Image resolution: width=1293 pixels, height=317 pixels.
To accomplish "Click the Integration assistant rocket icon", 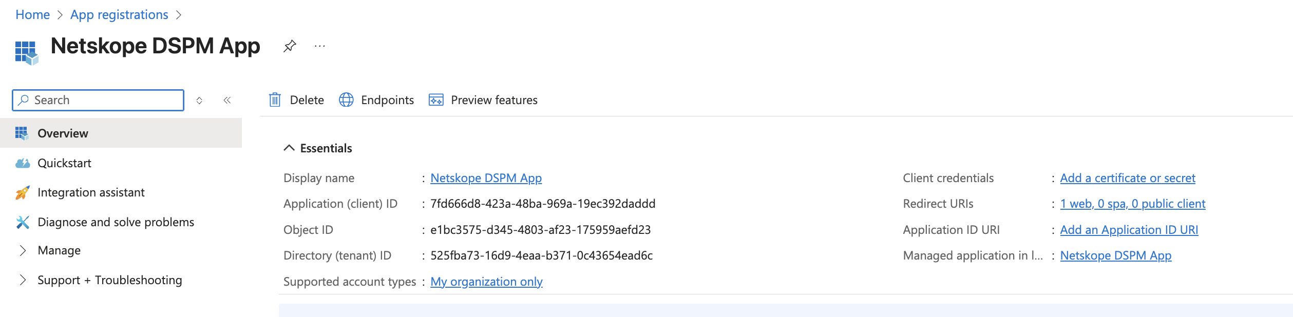I will [22, 192].
